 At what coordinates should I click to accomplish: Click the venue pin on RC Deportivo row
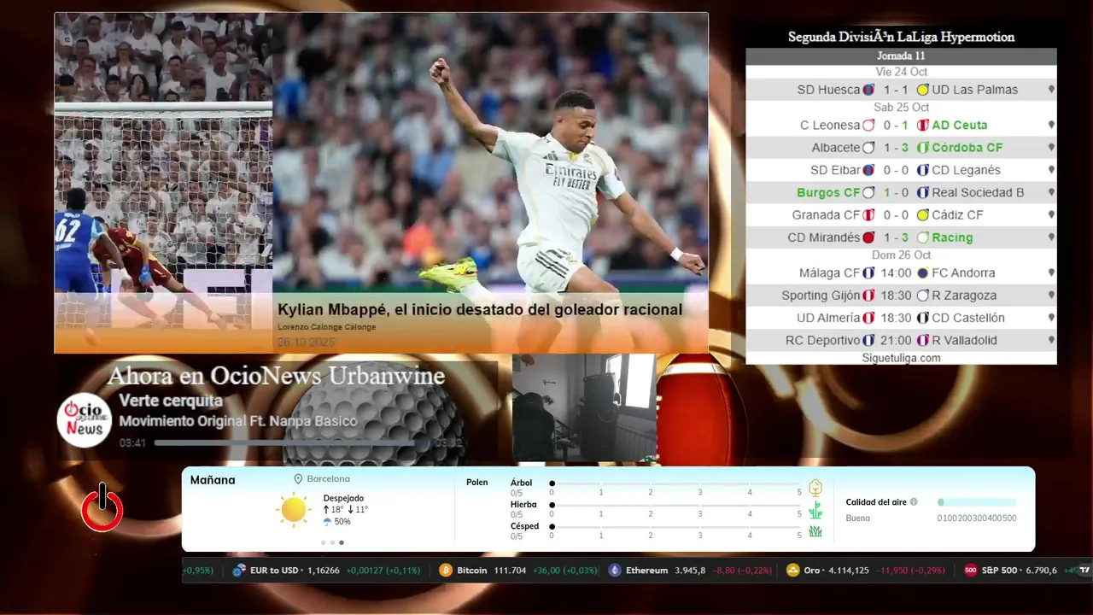pos(1051,340)
